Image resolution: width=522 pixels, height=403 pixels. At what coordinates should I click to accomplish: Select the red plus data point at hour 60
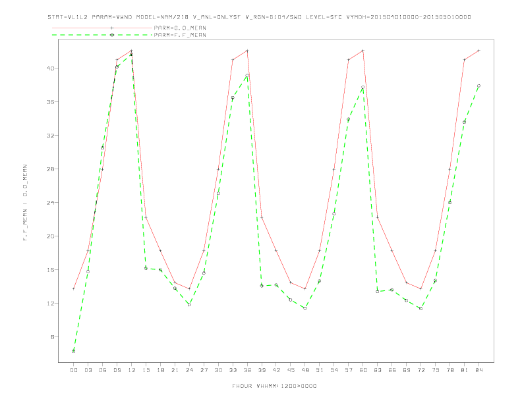(363, 51)
